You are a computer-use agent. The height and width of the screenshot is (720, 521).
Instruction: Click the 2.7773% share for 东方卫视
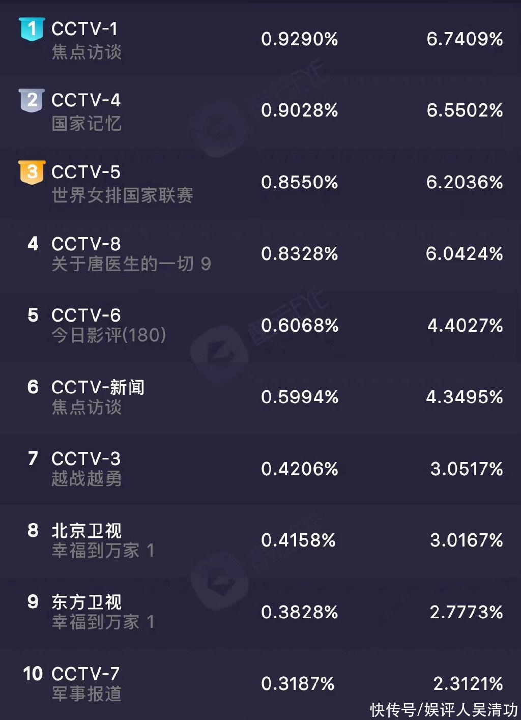click(467, 612)
